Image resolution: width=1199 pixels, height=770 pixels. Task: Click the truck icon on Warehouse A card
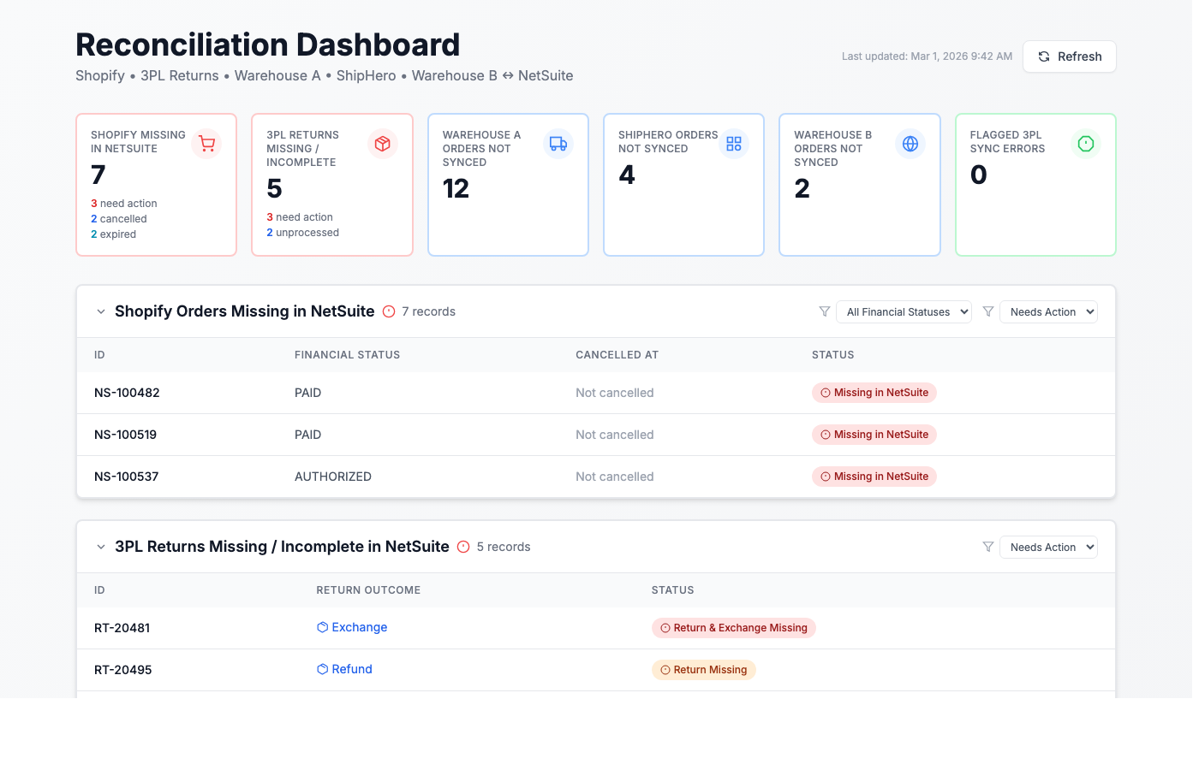point(558,144)
